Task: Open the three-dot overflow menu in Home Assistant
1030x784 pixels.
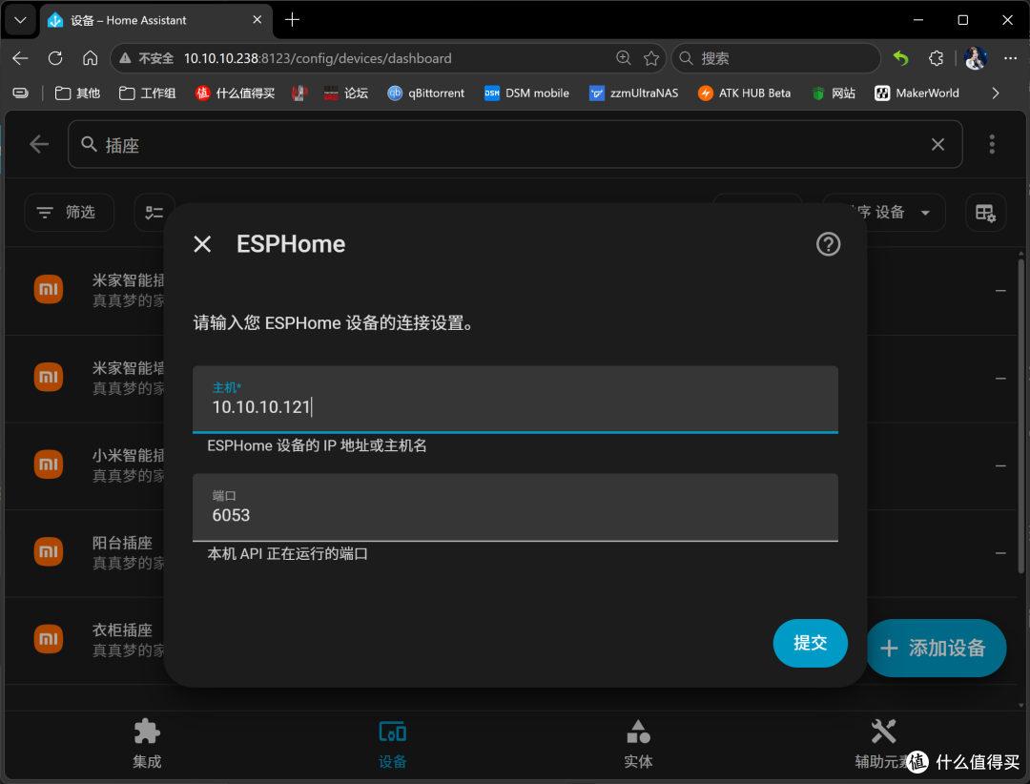Action: click(992, 145)
